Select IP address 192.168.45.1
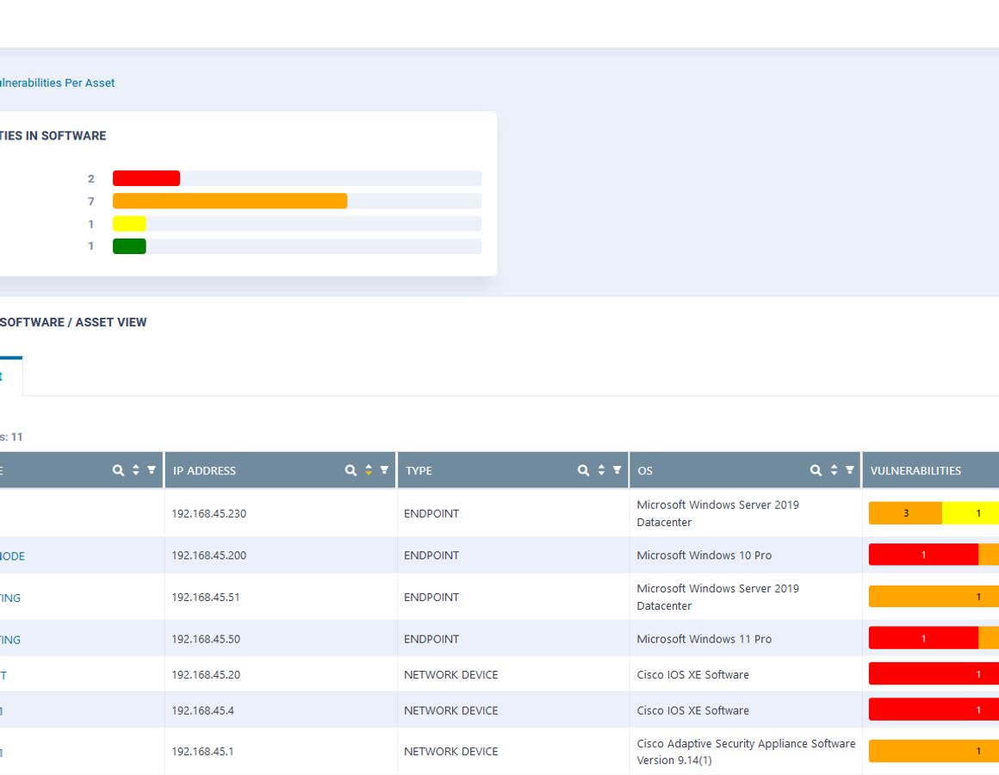Screen dimensions: 999x775 202,752
